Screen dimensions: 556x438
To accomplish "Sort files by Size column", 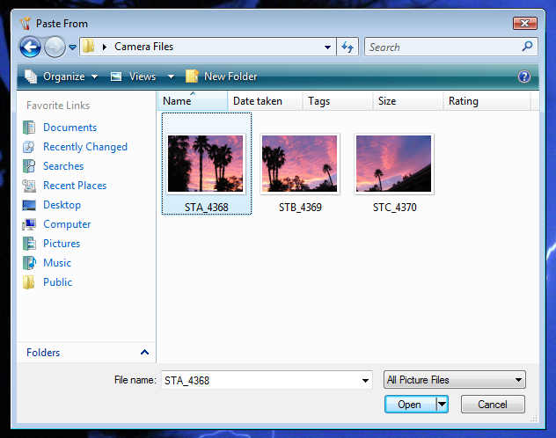I will [408, 101].
